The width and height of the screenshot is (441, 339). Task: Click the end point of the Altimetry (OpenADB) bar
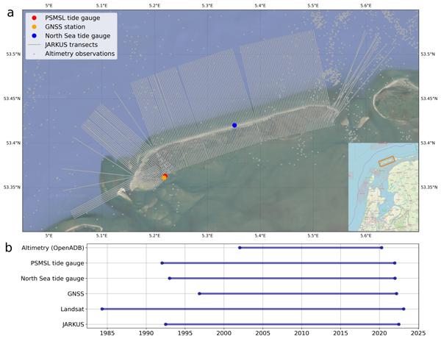(x=381, y=248)
